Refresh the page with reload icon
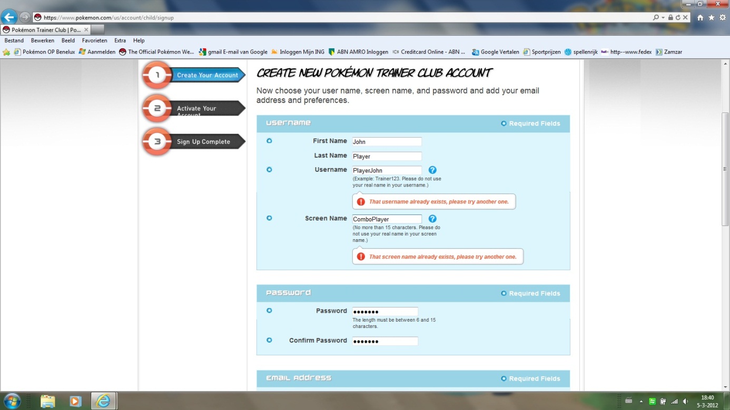Viewport: 730px width, 410px height. [x=678, y=17]
